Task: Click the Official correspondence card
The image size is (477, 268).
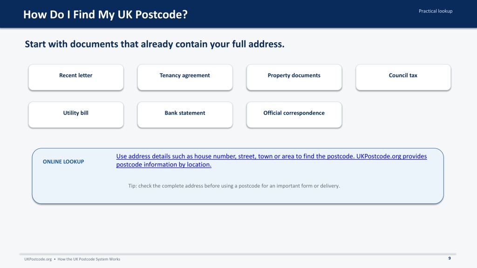Action: tap(294, 114)
